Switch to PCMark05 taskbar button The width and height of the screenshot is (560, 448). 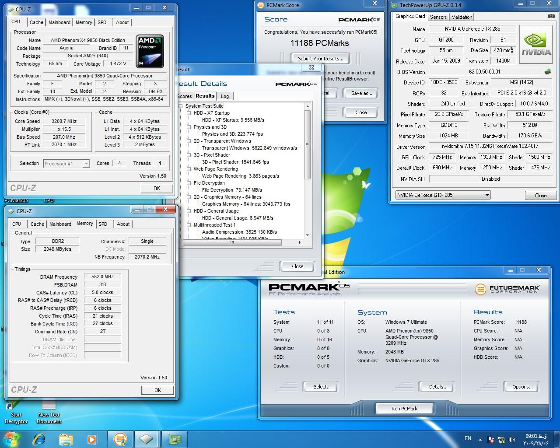(120, 439)
